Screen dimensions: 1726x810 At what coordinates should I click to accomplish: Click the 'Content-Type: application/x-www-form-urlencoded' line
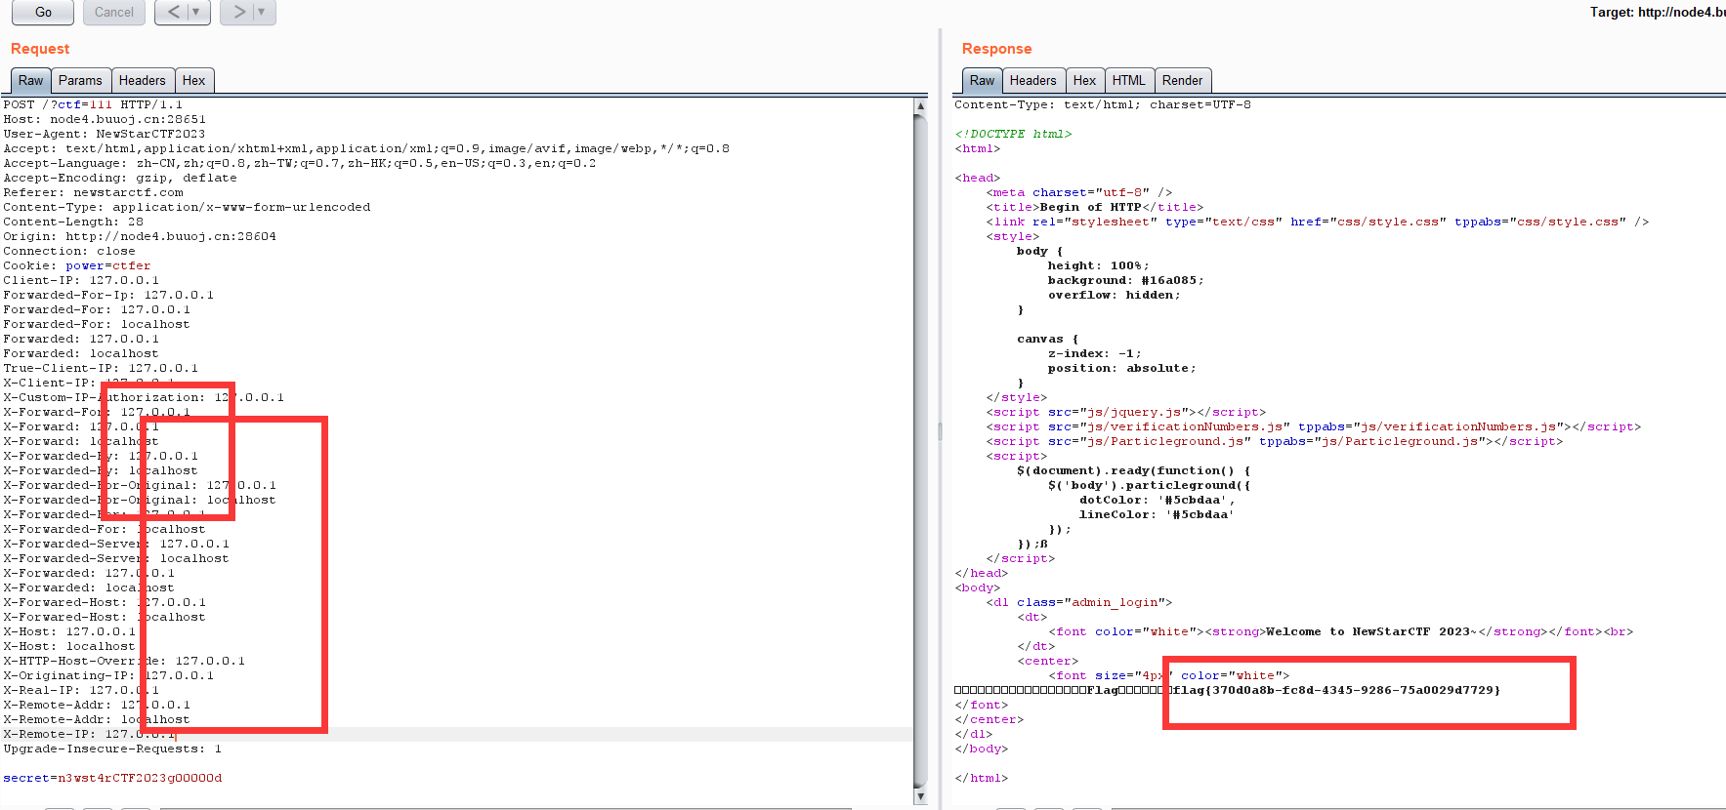[187, 207]
